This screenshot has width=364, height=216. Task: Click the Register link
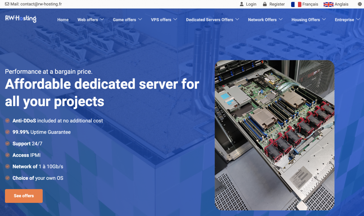(277, 4)
